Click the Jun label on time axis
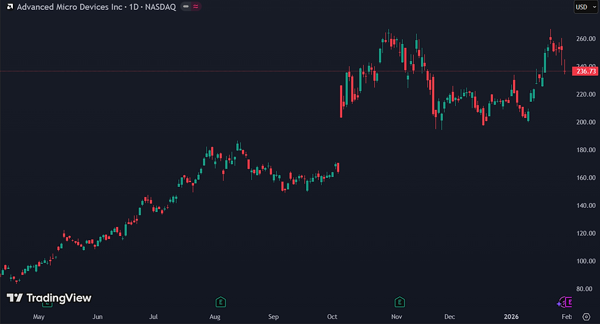This screenshot has height=324, width=600. tap(97, 317)
